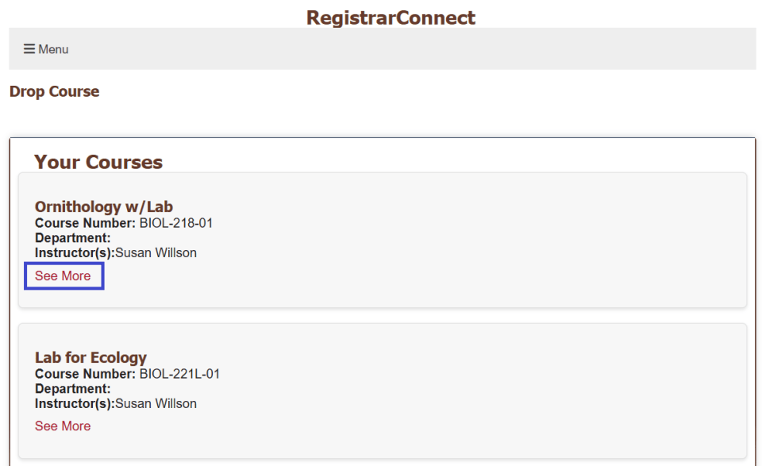Screen dimensions: 762x466
Task: Open the Menu label in navigation bar
Action: pos(53,49)
